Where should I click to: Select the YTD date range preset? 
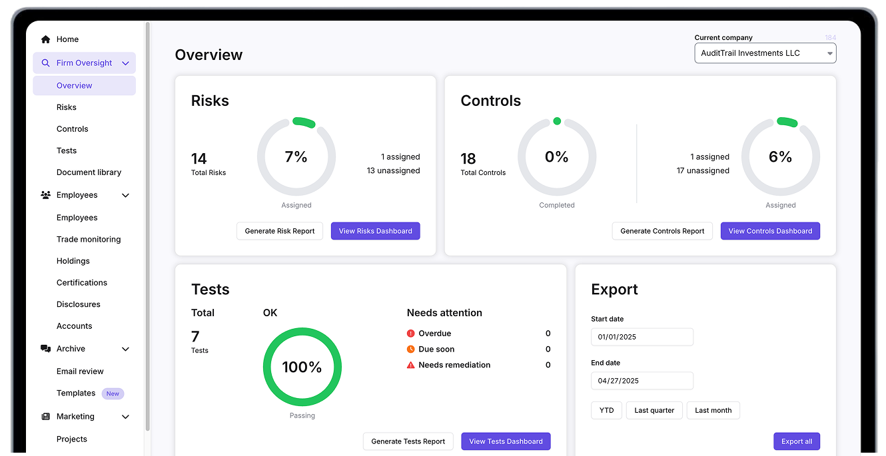tap(606, 411)
